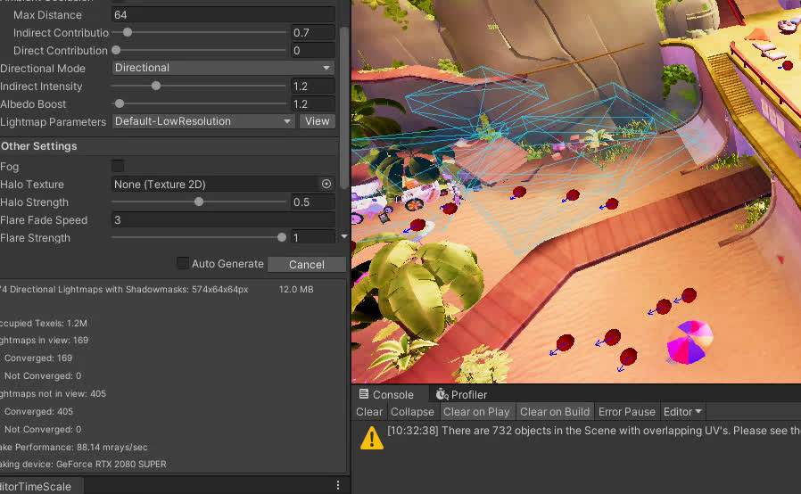The width and height of the screenshot is (801, 494).
Task: Toggle Clear on Play in the console
Action: click(476, 412)
